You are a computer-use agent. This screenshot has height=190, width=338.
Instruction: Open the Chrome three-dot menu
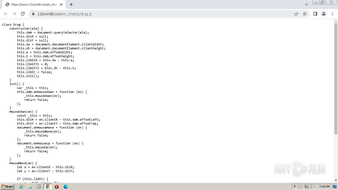tap(332, 14)
